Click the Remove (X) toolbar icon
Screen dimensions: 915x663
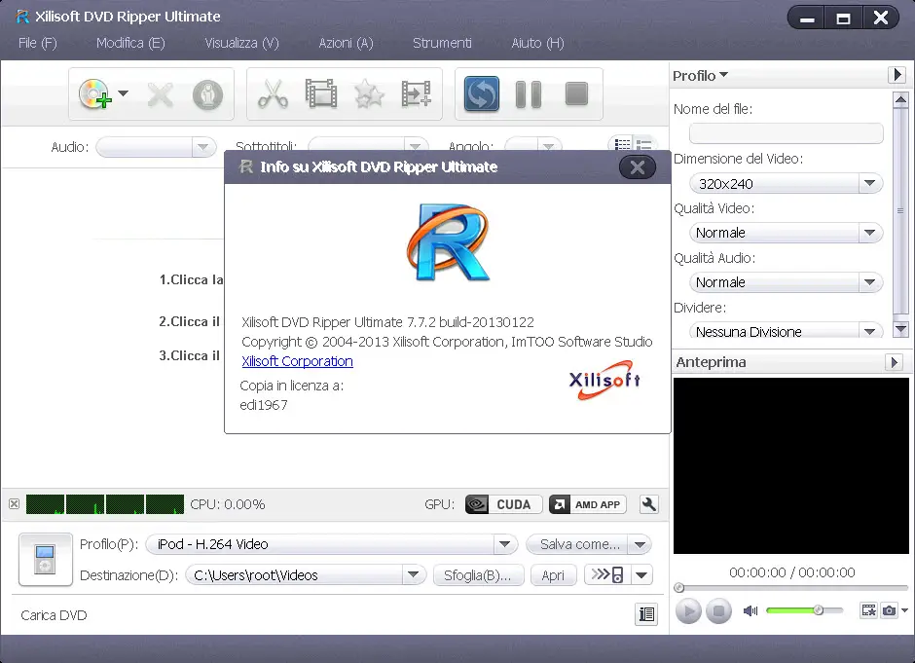[161, 94]
